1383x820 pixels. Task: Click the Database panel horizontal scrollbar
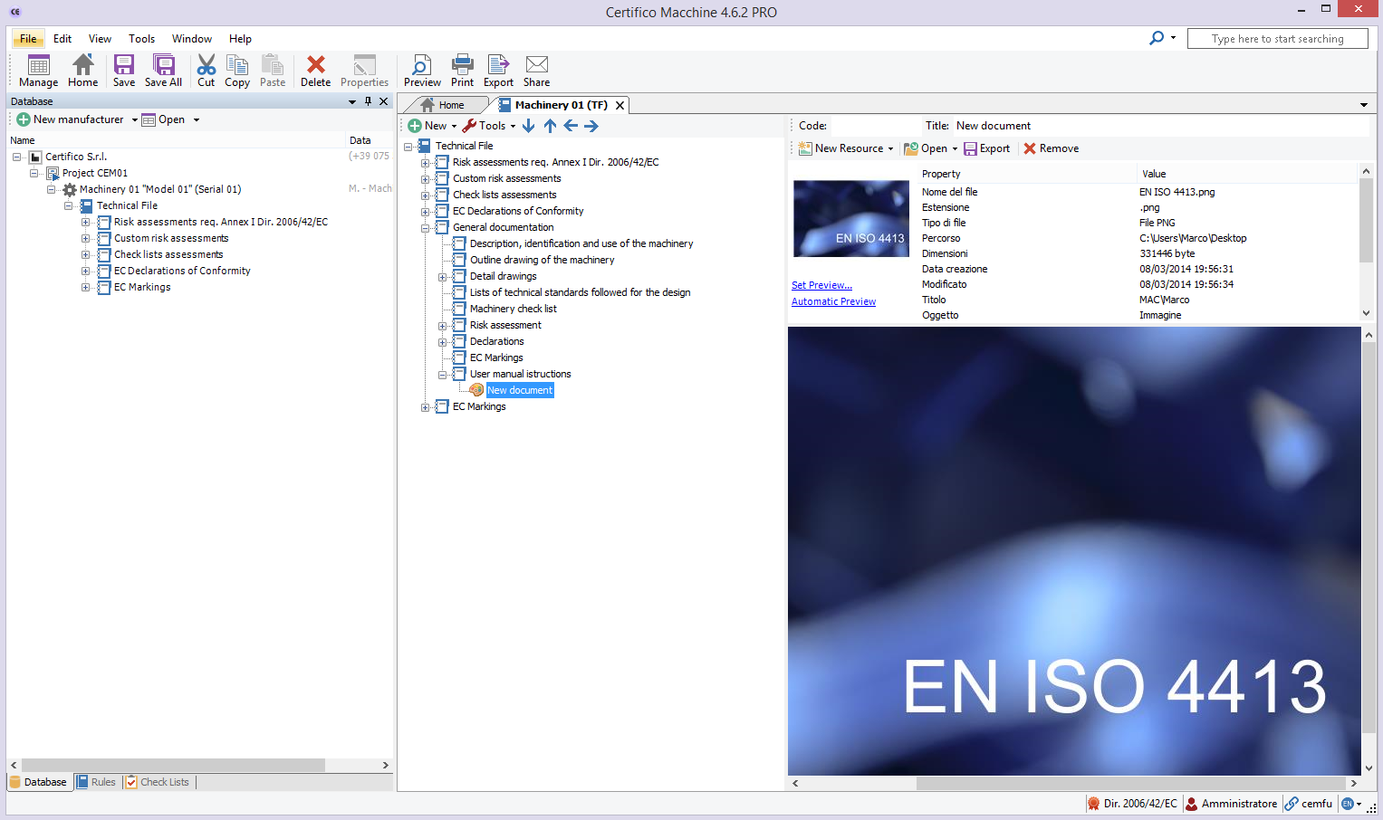173,766
